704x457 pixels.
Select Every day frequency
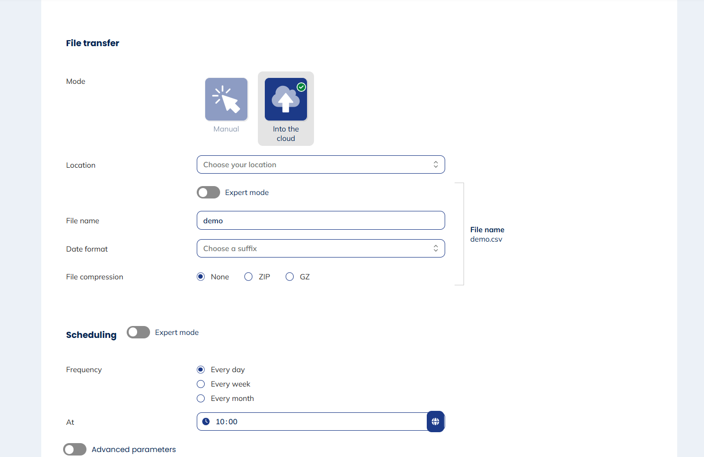[x=200, y=369]
